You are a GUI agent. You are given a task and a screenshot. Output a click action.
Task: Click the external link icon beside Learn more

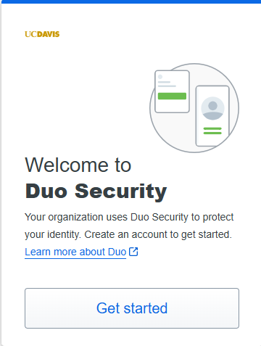[133, 252]
